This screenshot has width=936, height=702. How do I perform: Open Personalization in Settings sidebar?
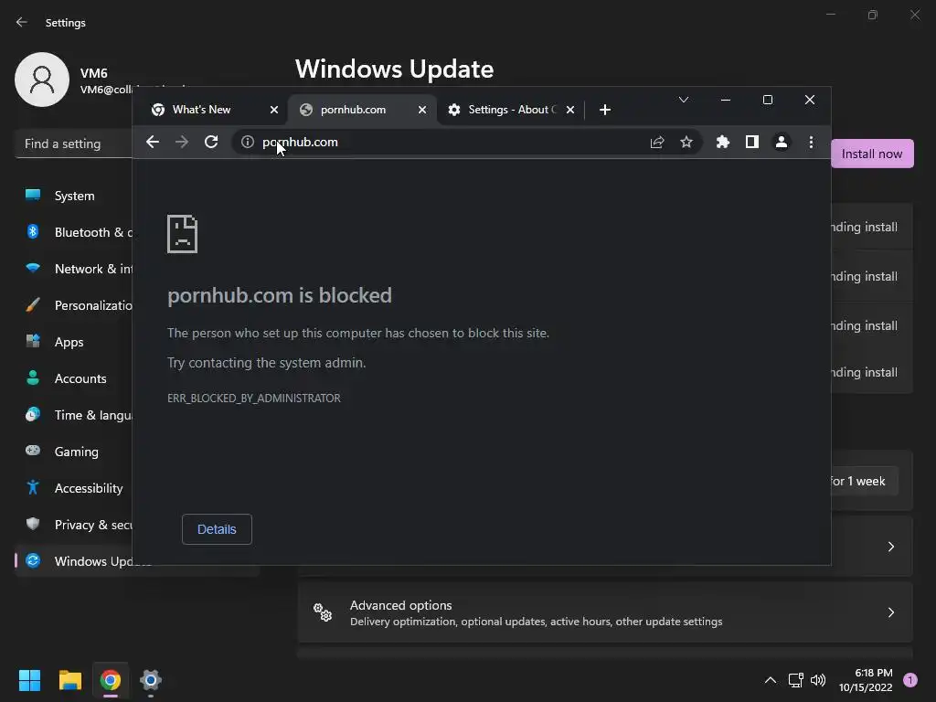(x=74, y=305)
